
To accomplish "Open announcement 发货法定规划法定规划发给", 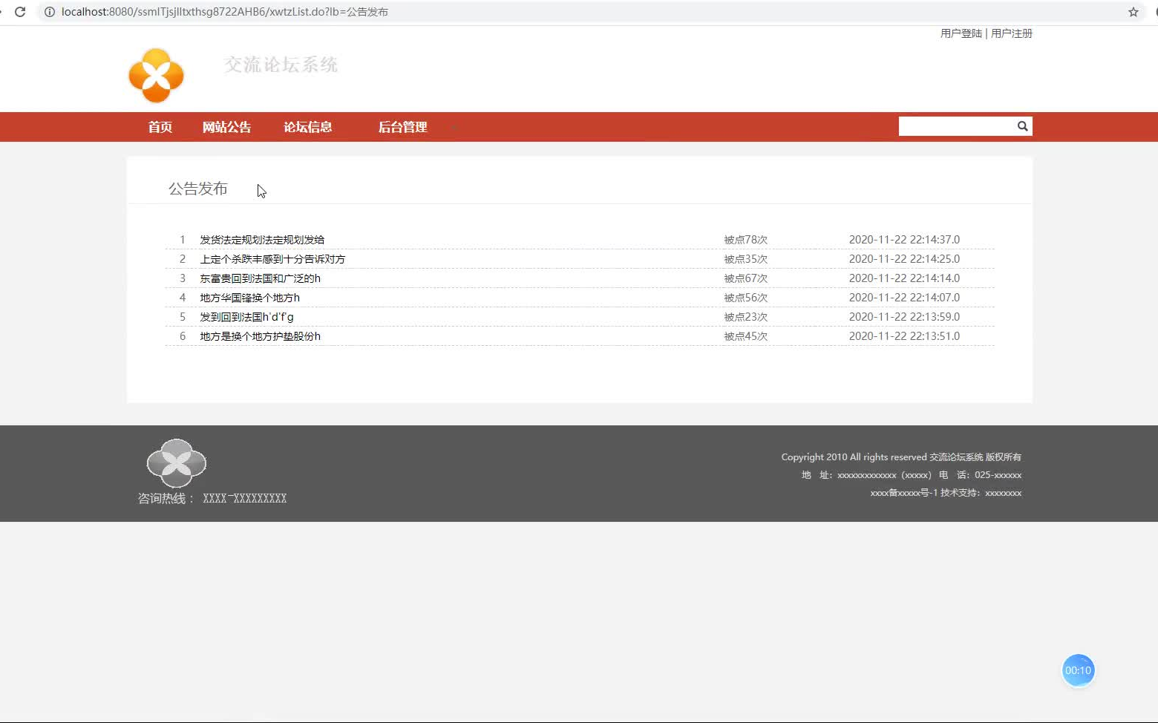I will click(262, 240).
